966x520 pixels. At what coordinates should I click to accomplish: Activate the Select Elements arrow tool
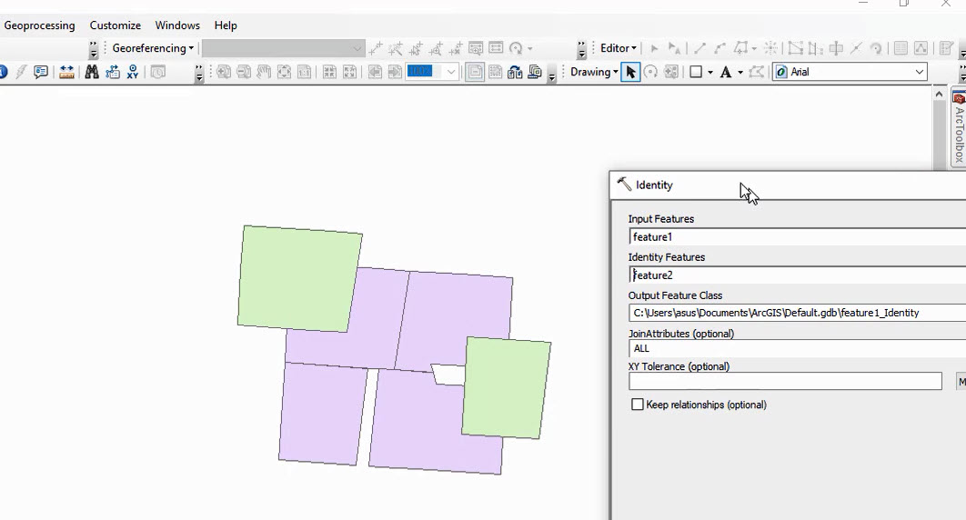click(x=630, y=72)
